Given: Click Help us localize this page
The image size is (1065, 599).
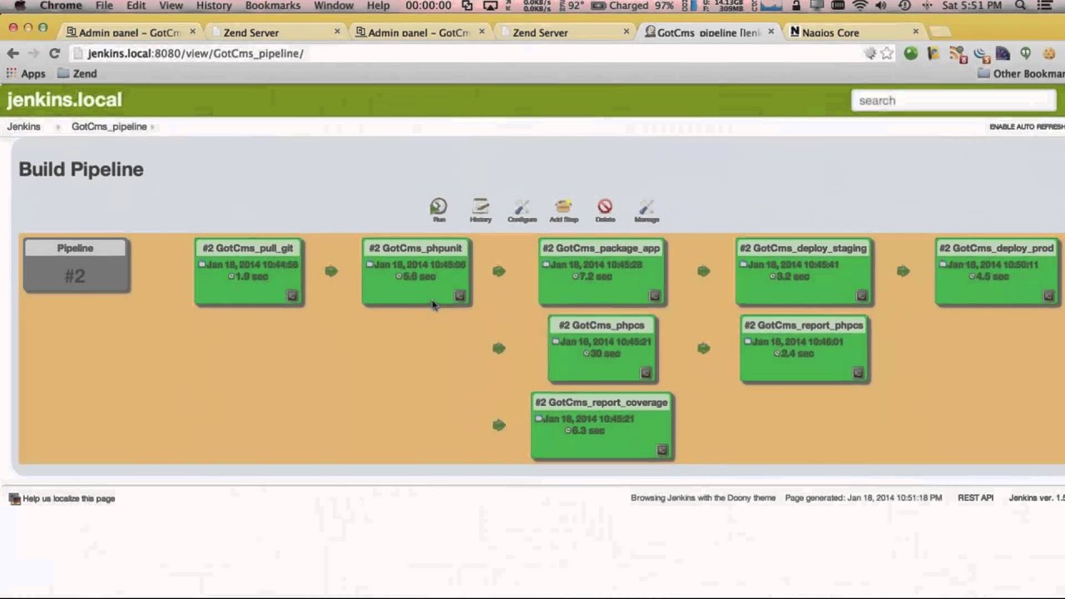Looking at the screenshot, I should (68, 498).
